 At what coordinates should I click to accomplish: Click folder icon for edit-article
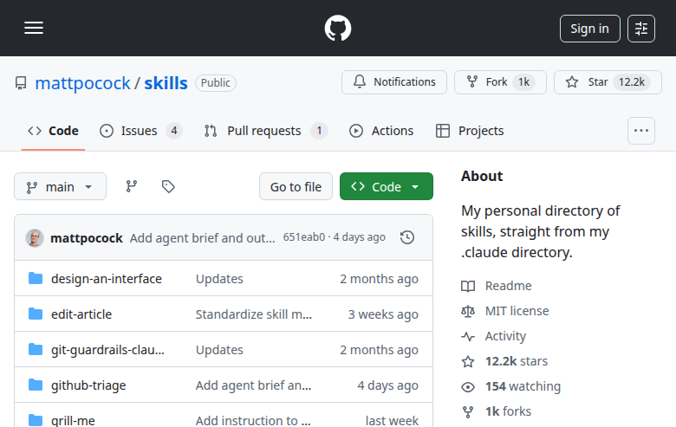36,314
